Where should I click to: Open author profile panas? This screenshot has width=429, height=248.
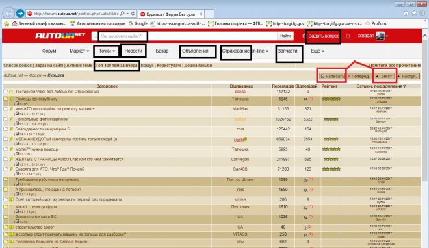point(240,92)
